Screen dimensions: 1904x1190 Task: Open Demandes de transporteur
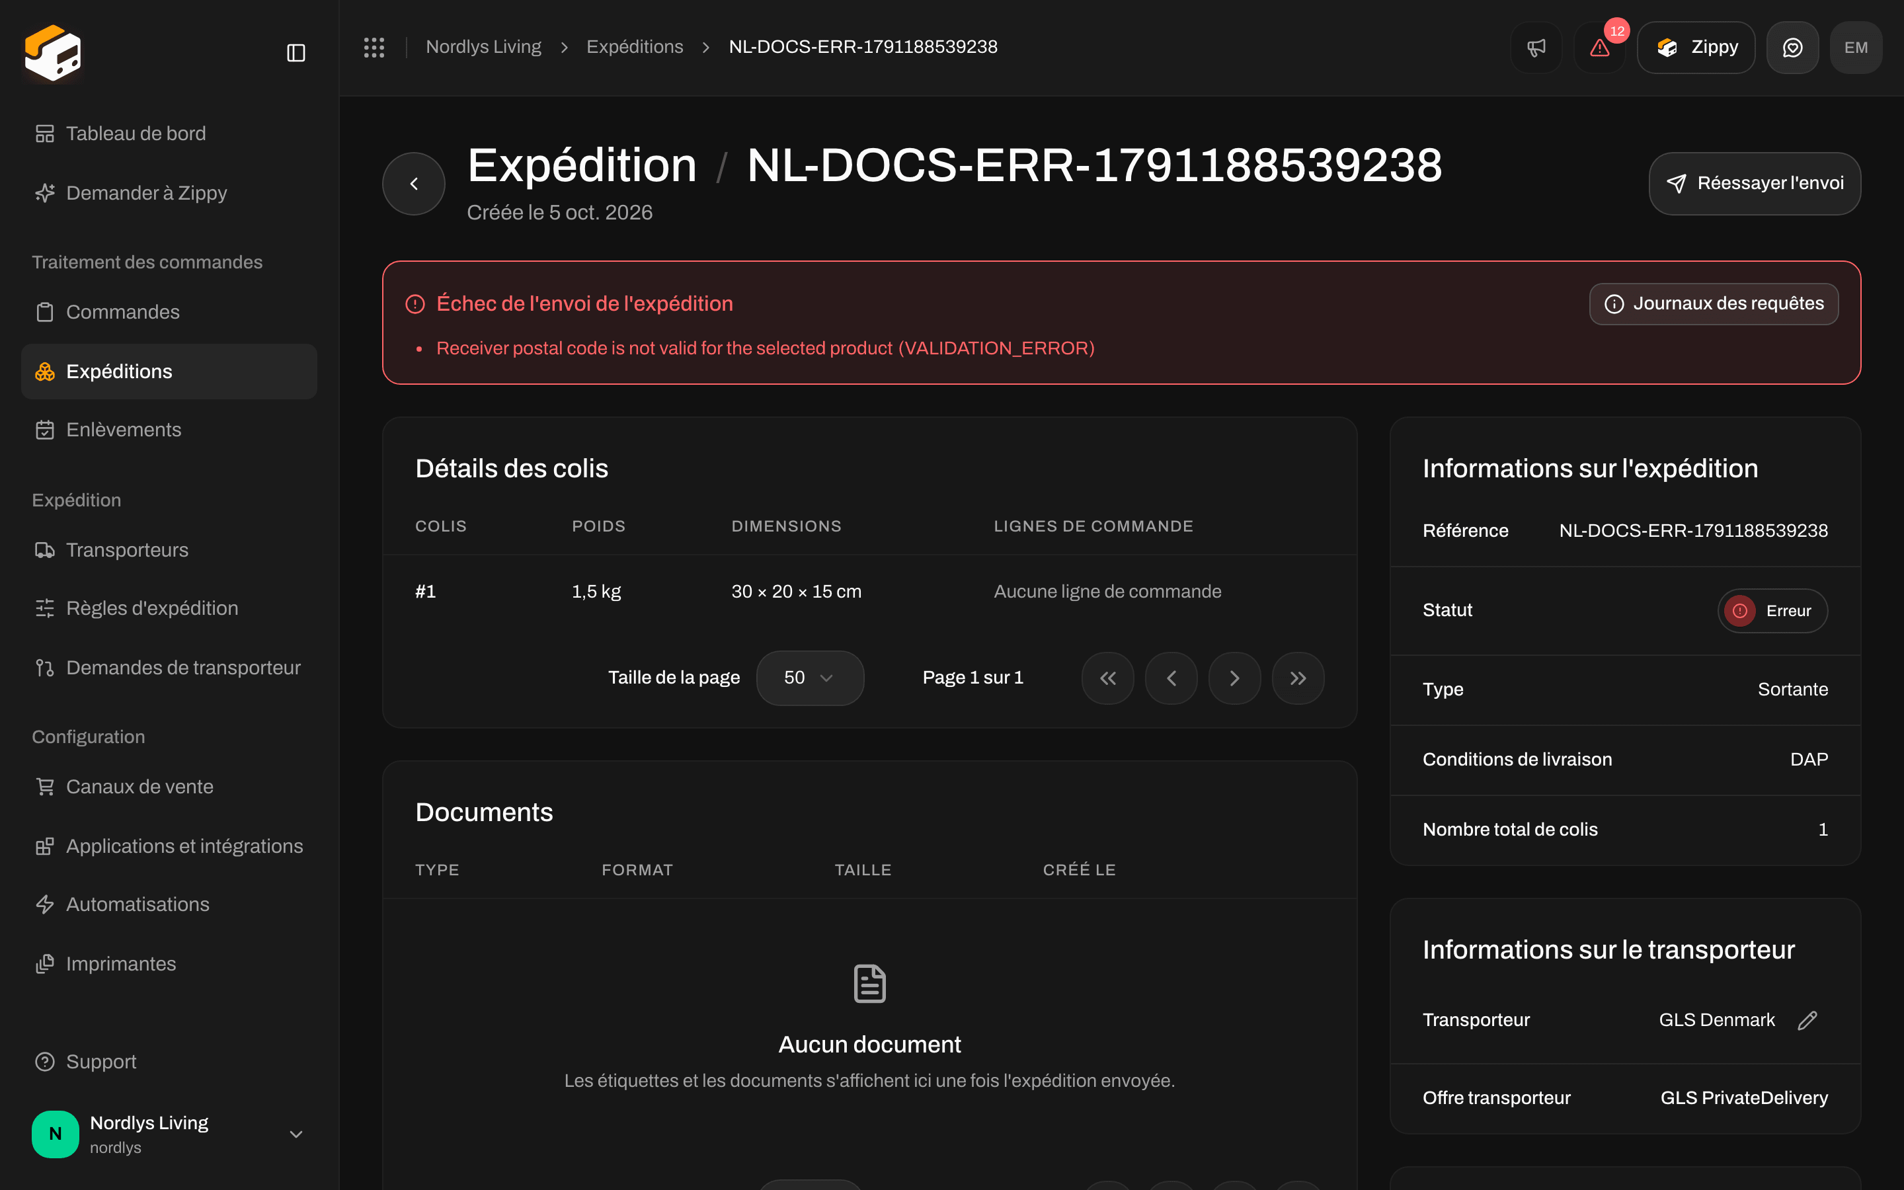(169, 668)
